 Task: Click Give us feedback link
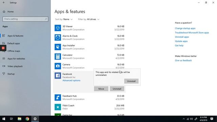183,60
